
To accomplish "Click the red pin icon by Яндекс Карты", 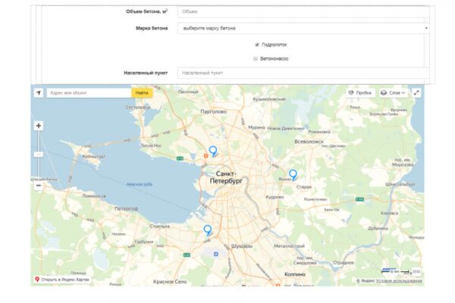I will pos(37,280).
